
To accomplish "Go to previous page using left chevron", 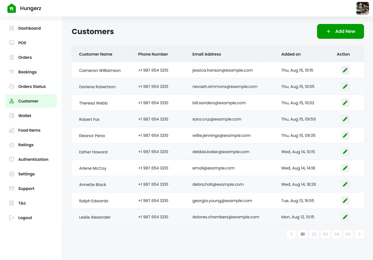I will 291,234.
